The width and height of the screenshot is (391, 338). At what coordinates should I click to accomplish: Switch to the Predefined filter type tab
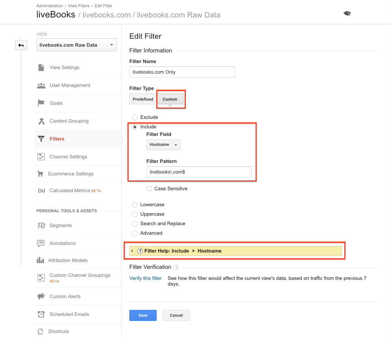click(143, 99)
